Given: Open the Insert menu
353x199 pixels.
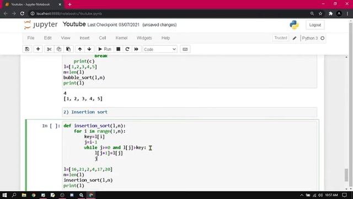Looking at the screenshot, I should pos(84,38).
